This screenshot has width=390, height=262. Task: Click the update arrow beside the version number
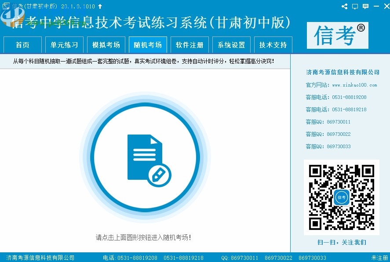100,6
